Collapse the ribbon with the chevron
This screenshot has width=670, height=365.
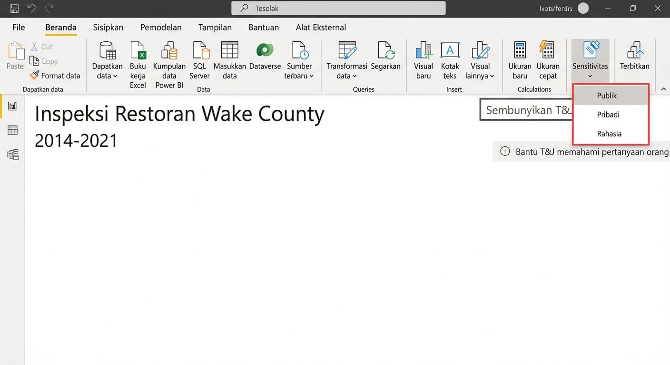point(664,89)
